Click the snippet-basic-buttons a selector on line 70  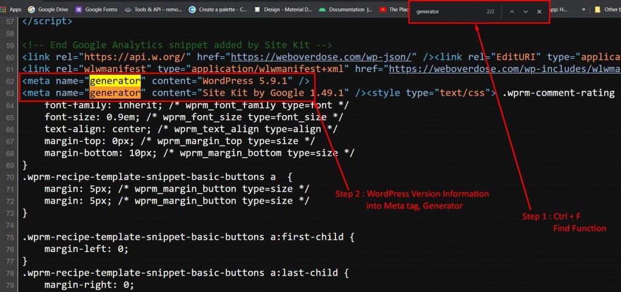click(x=157, y=177)
